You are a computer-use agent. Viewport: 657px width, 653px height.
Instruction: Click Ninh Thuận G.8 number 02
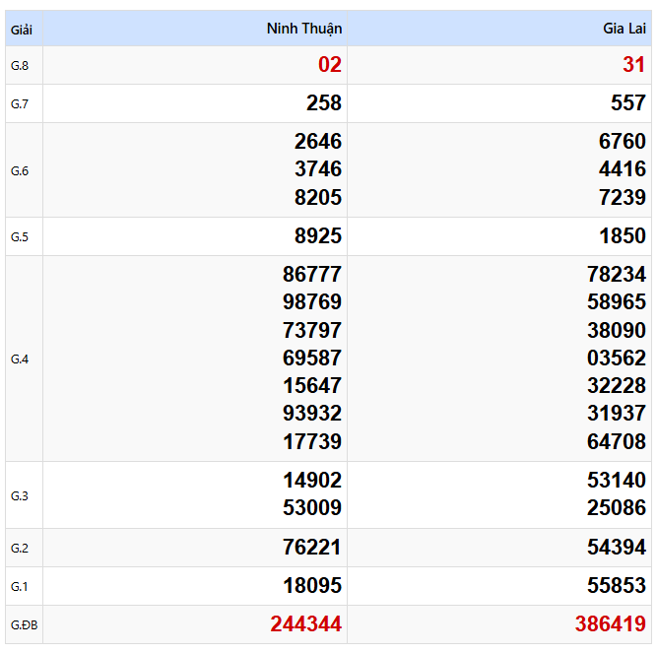pyautogui.click(x=330, y=65)
